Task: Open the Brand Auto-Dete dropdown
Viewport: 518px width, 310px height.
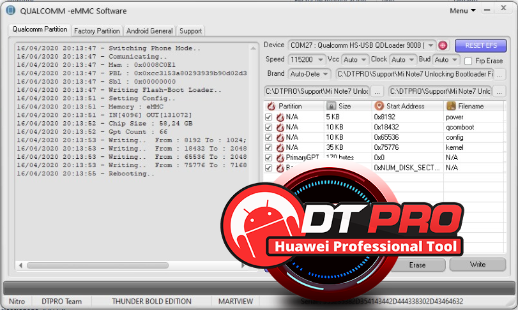Action: (x=325, y=74)
